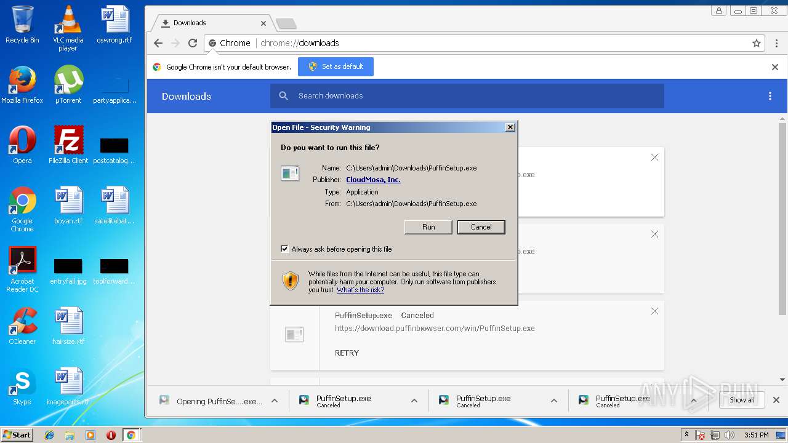Click the Chrome taskbar button

point(131,435)
